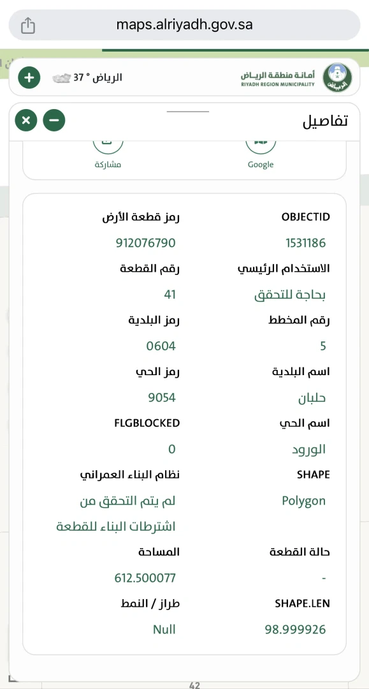Click the Riyadh Municipality logo
Screen dimensions: 369x689
tap(337, 78)
